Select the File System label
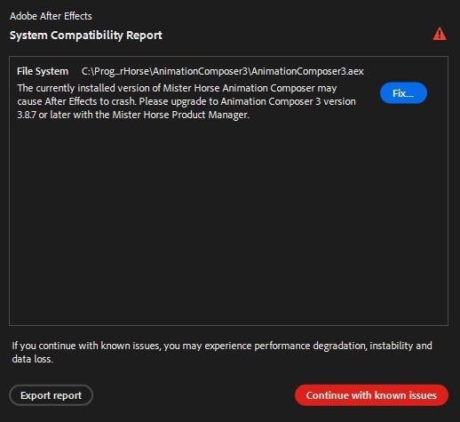The width and height of the screenshot is (460, 422). [x=43, y=71]
